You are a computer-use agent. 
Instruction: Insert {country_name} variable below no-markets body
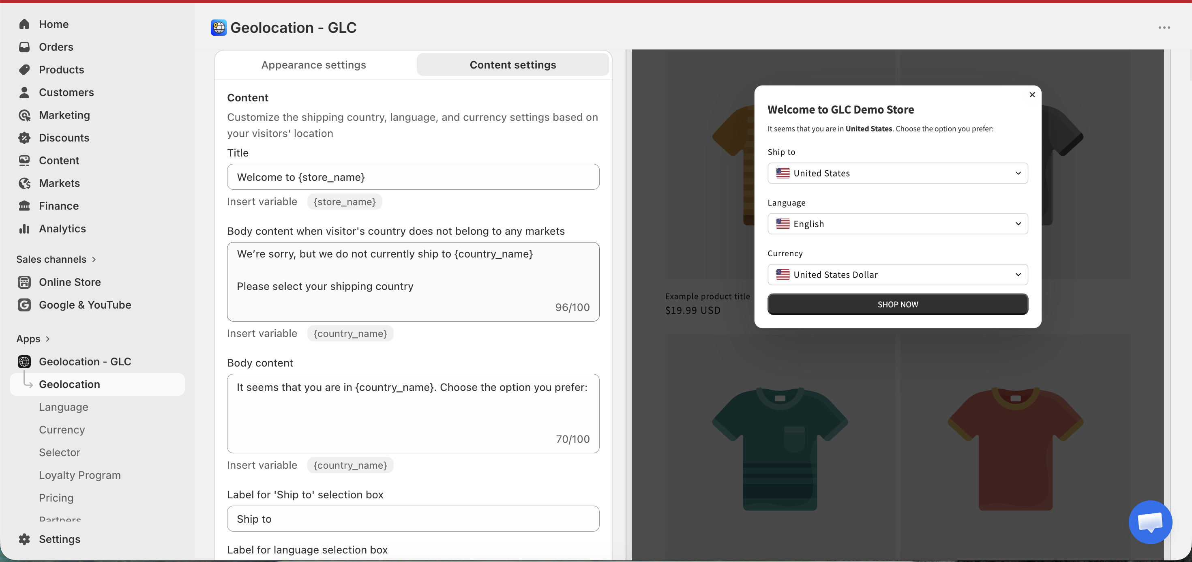(x=350, y=333)
